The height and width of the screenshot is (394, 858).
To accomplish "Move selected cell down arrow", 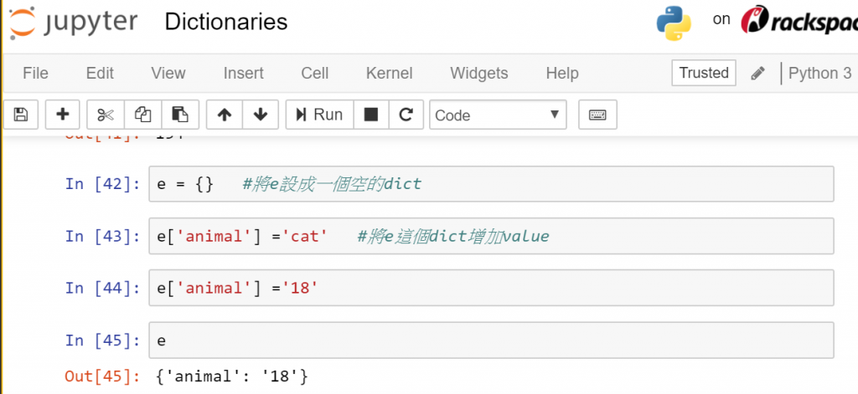I will pyautogui.click(x=261, y=115).
